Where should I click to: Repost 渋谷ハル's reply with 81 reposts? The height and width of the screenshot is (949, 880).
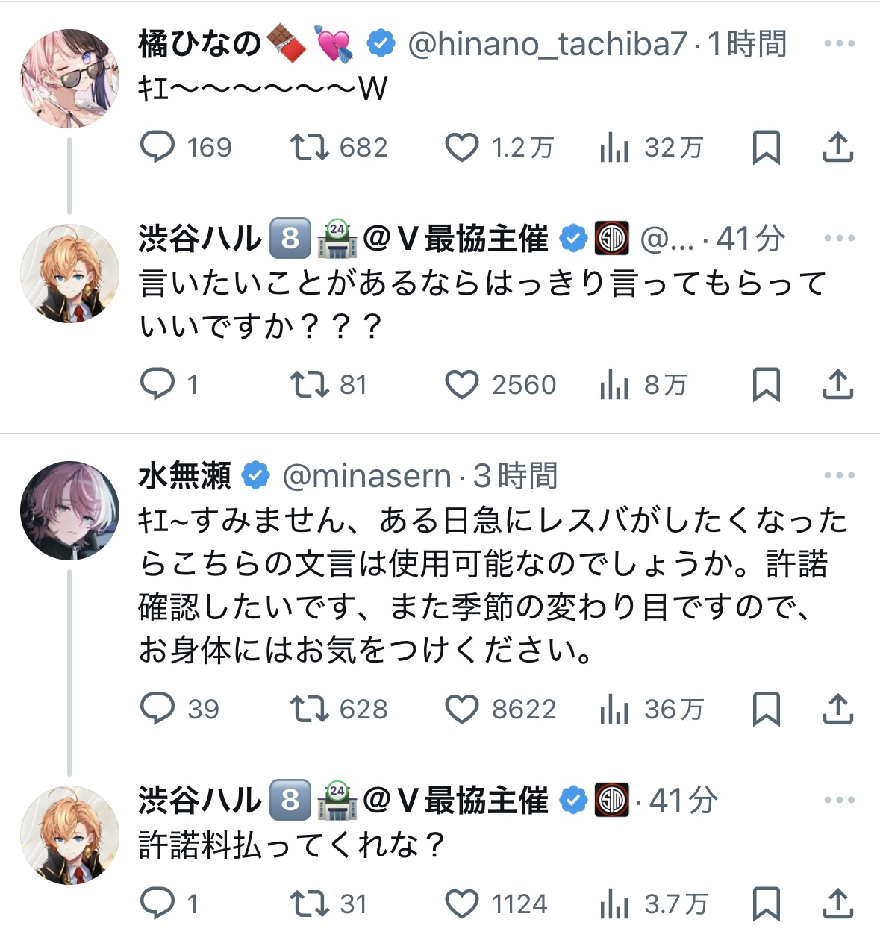pyautogui.click(x=309, y=385)
